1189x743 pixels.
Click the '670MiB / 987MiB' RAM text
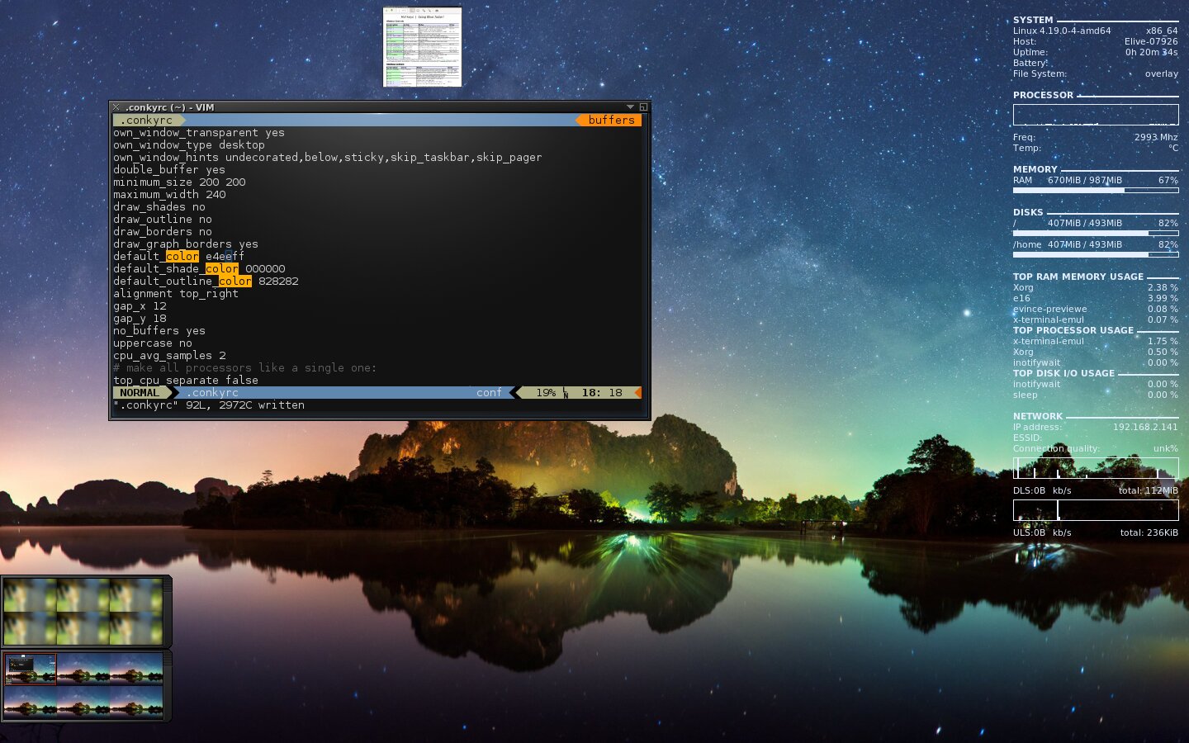coord(1085,180)
